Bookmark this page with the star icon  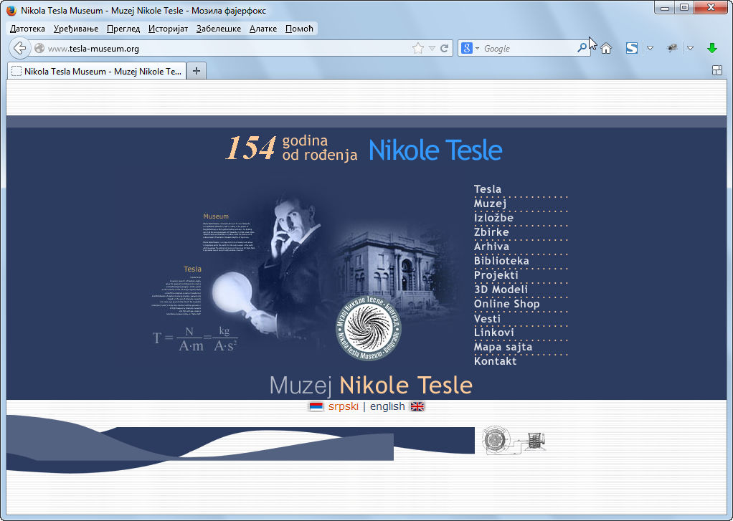point(418,48)
